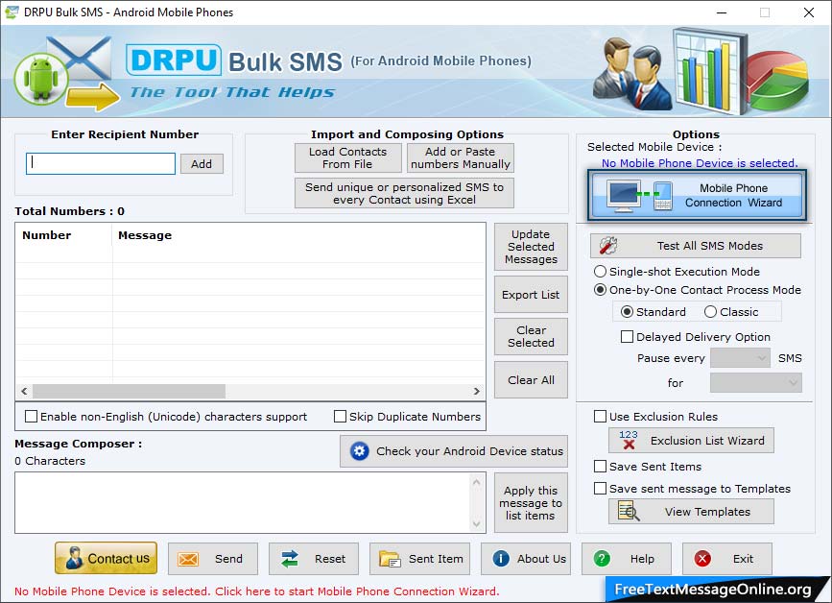Click the left arrow of the list scrollbar

coord(24,391)
